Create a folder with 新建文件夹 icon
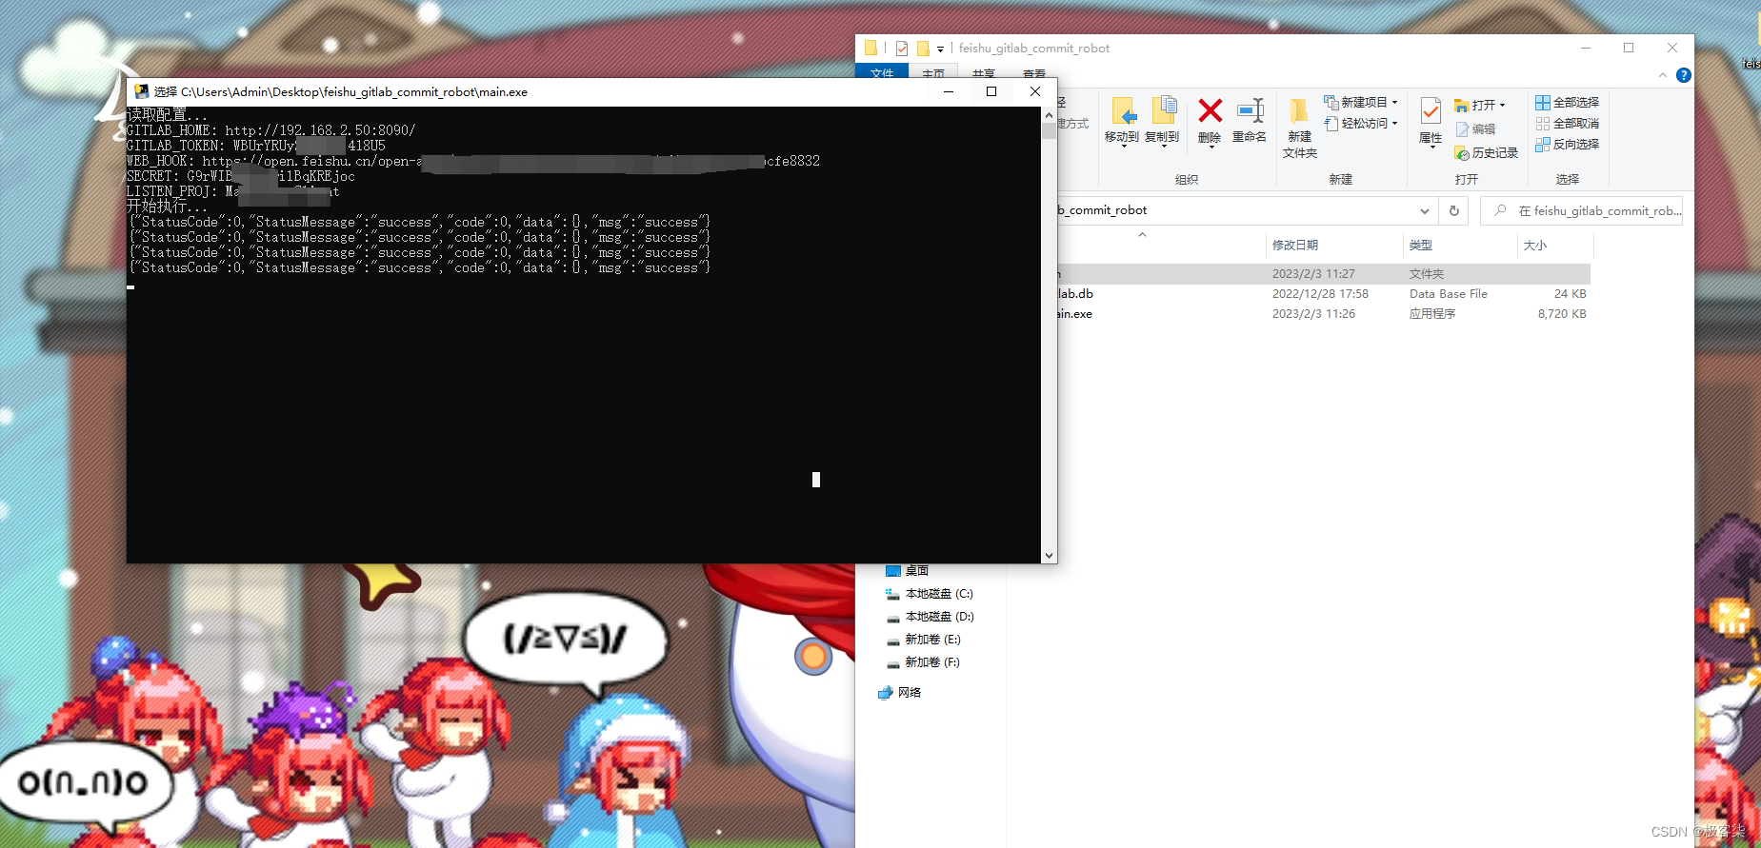This screenshot has height=848, width=1761. click(1299, 128)
